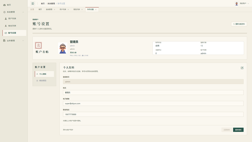Click the 首页 dashboard icon in sidebar
Viewport: 252px width, 142px height.
click(4, 5)
